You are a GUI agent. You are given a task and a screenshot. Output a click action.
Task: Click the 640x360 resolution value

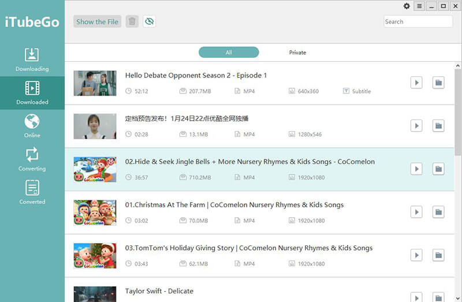tap(308, 91)
